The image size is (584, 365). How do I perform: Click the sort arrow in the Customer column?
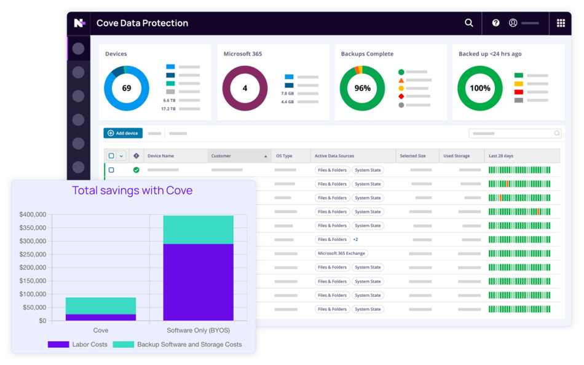click(266, 156)
